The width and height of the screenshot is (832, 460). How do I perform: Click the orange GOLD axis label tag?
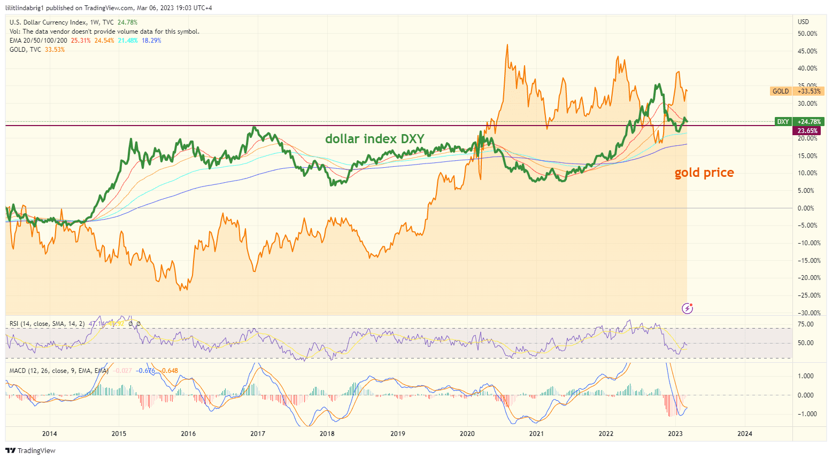click(x=780, y=91)
